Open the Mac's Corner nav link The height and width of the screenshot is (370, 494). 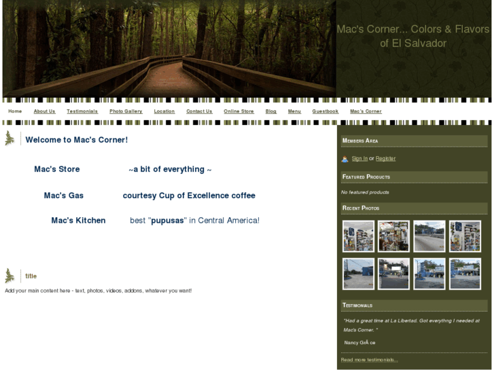(366, 111)
